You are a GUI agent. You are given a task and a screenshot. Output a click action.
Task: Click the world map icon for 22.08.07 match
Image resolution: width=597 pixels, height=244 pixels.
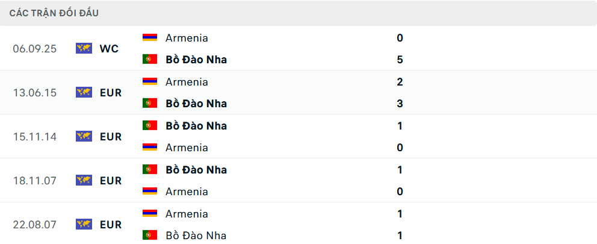click(84, 224)
